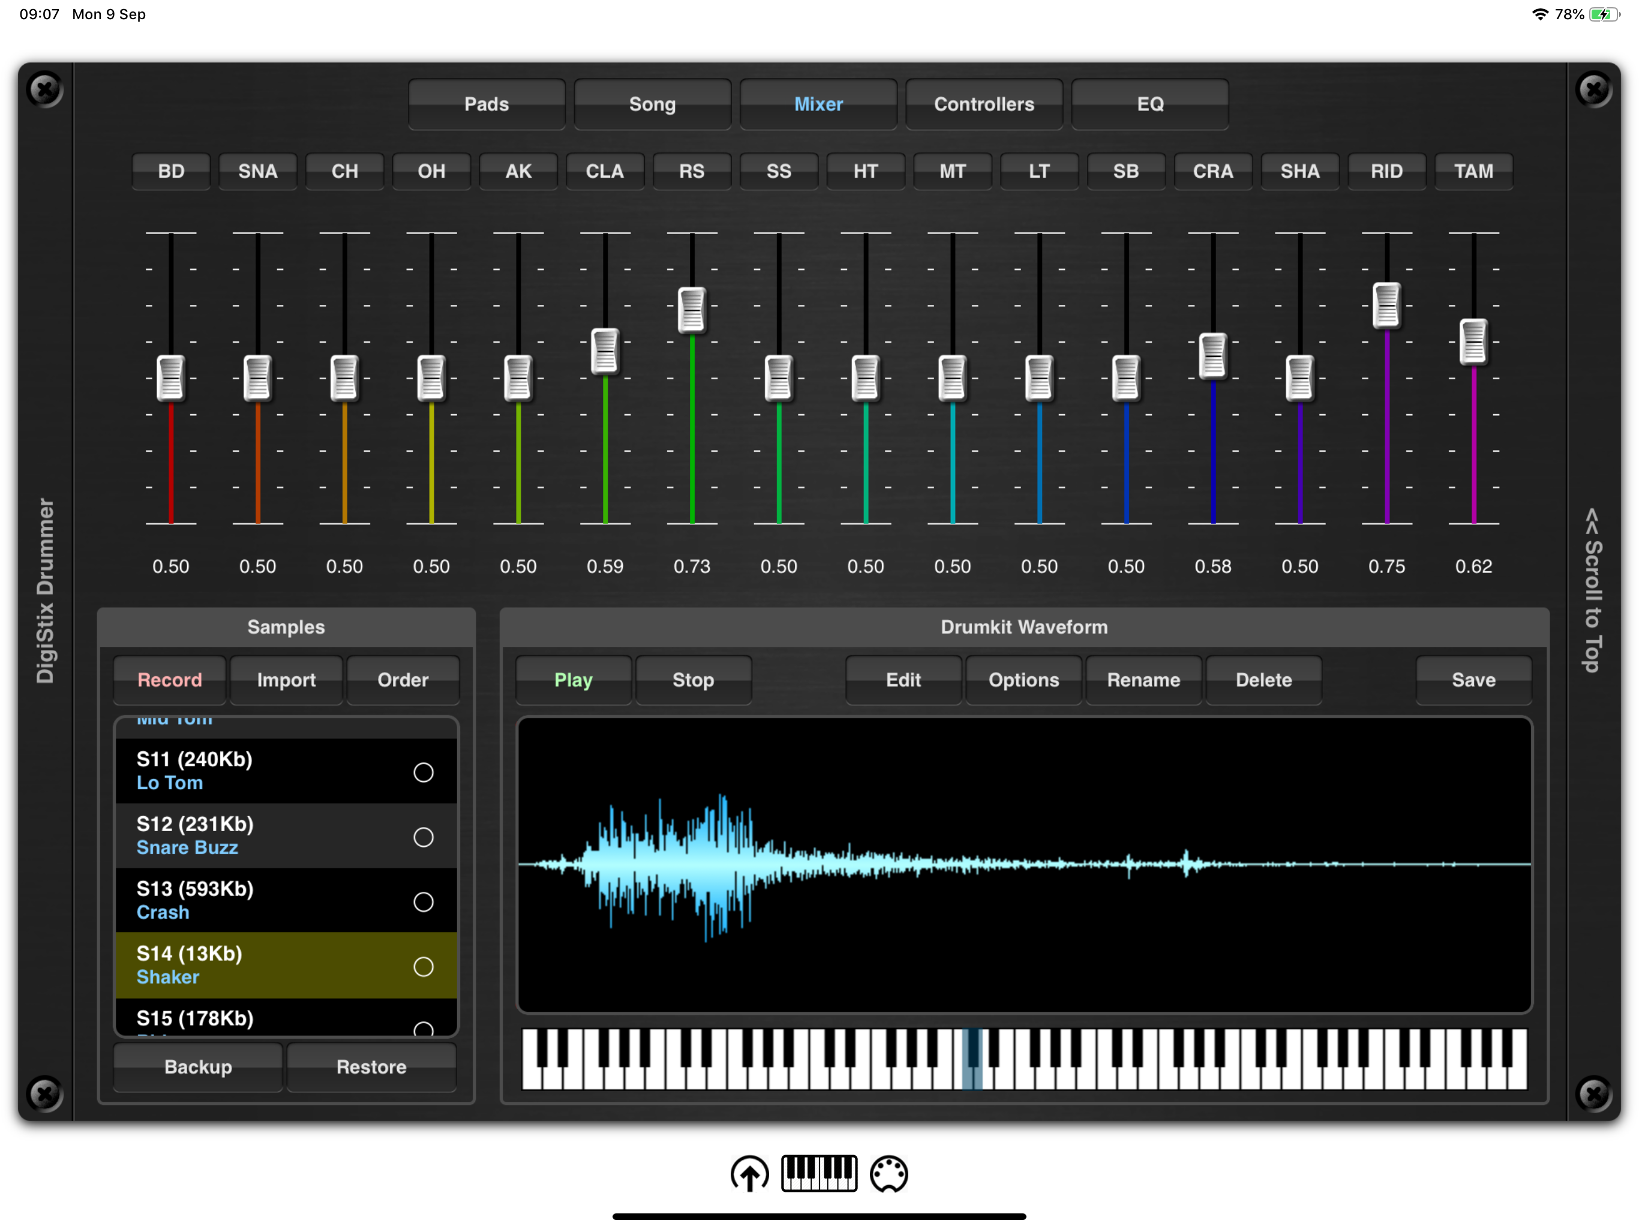Click the Scroll to Top side label

click(1592, 590)
